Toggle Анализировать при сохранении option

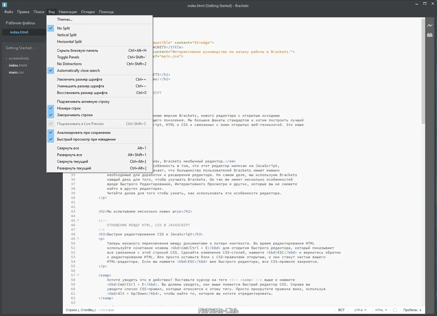100,133
